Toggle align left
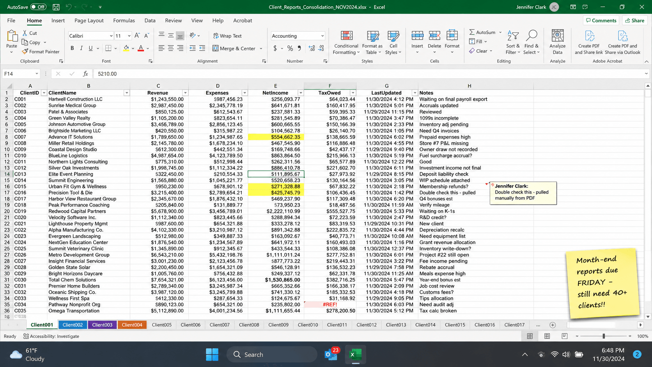 point(161,48)
